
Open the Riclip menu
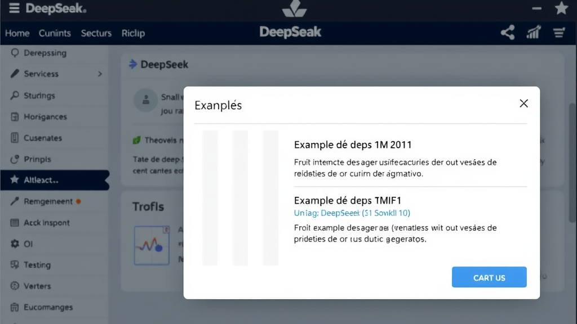[133, 33]
